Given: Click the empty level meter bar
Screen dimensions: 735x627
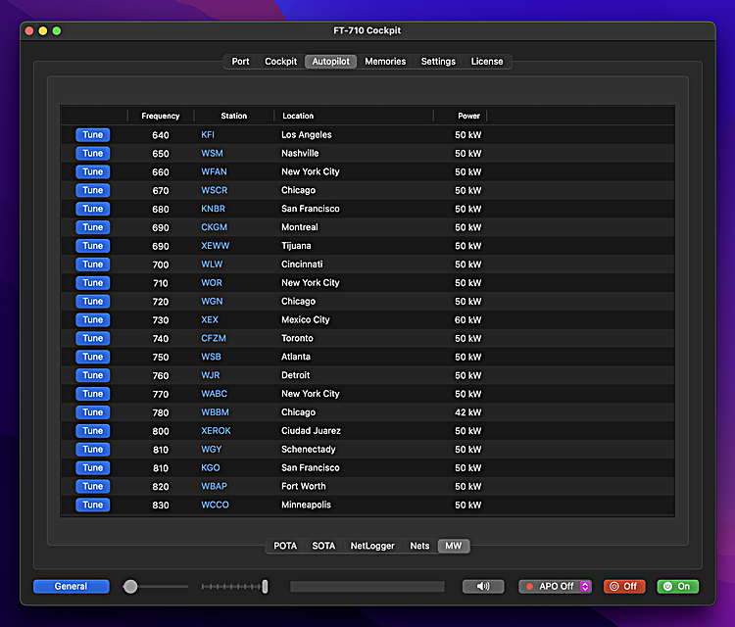Looking at the screenshot, I should coord(367,586).
